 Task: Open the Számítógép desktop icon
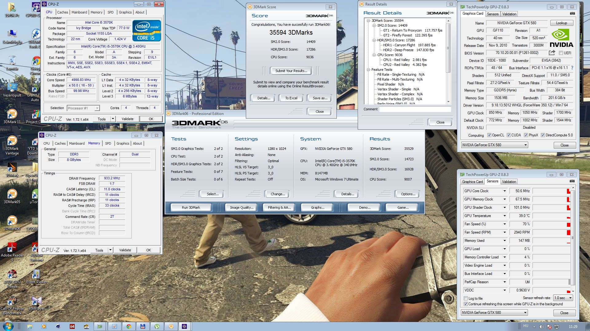[x=12, y=37]
